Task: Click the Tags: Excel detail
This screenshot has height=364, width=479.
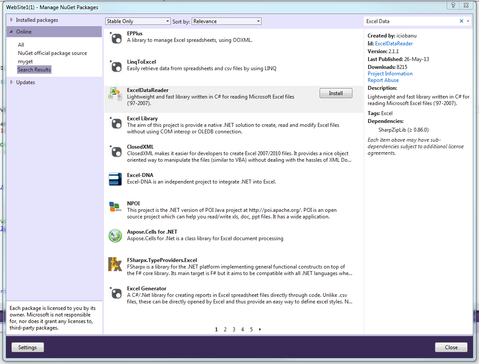Action: point(380,113)
